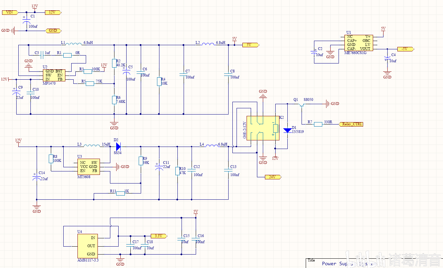Select resistor R11 1K symbol
443x268 pixels.
point(120,193)
